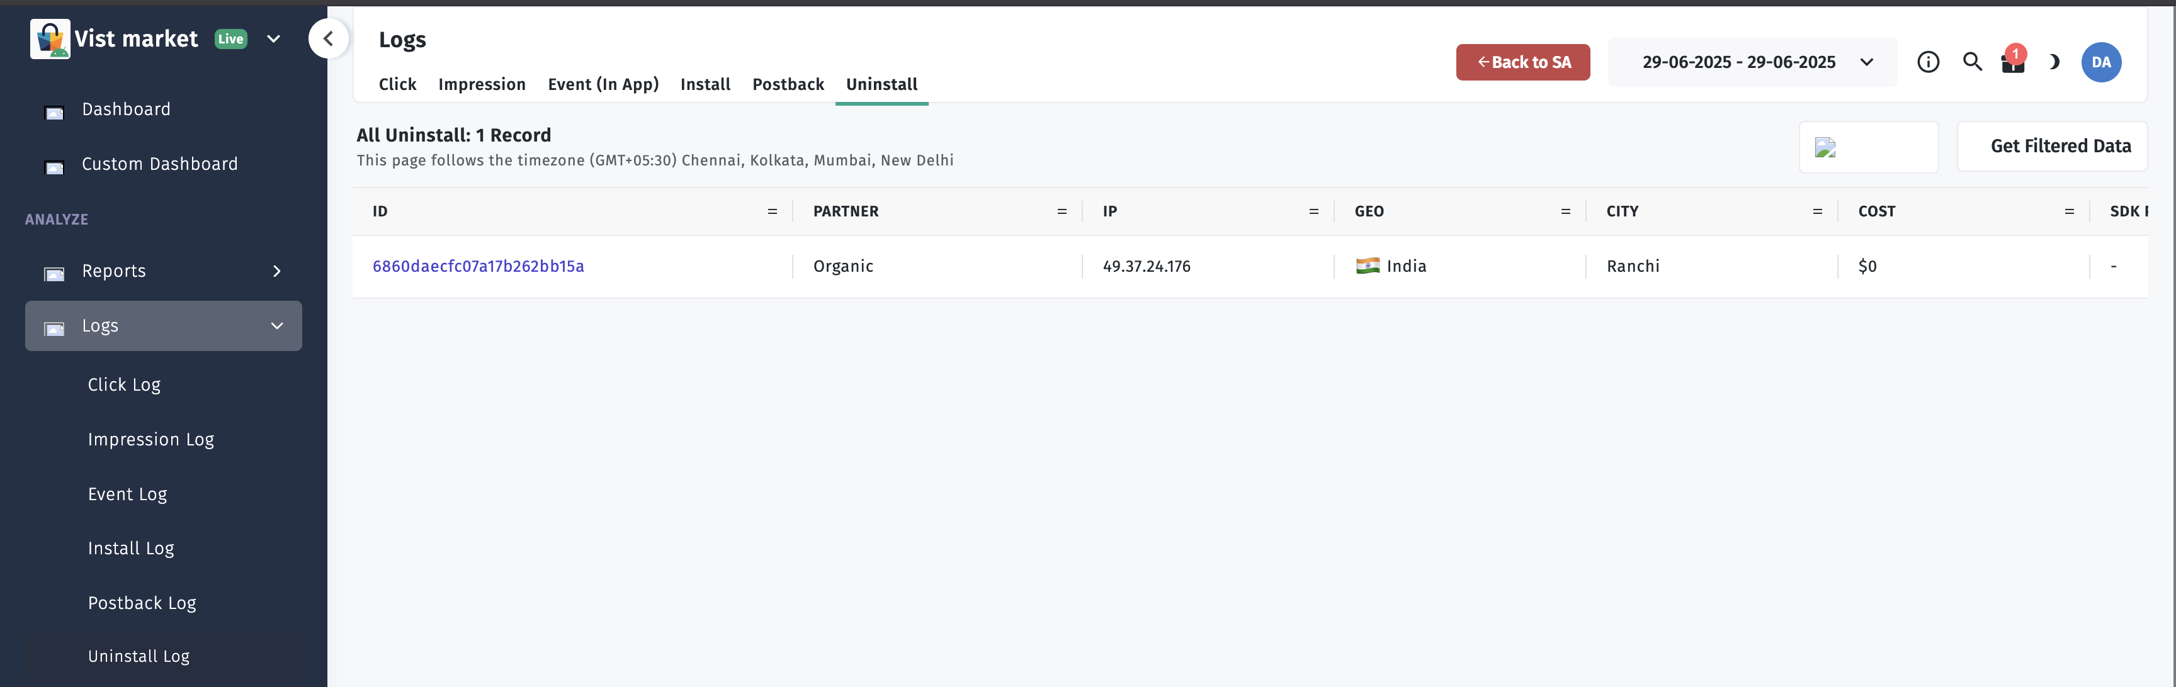Open uninstall record 6860daecfc07a17b262bb15a
The image size is (2176, 687).
click(x=478, y=267)
